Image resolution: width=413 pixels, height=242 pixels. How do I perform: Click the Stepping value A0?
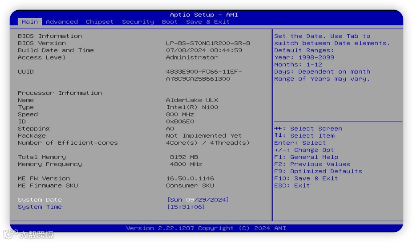click(x=170, y=128)
